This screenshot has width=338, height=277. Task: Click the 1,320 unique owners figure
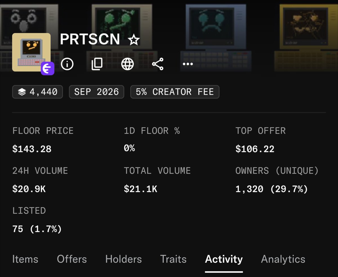(250, 189)
